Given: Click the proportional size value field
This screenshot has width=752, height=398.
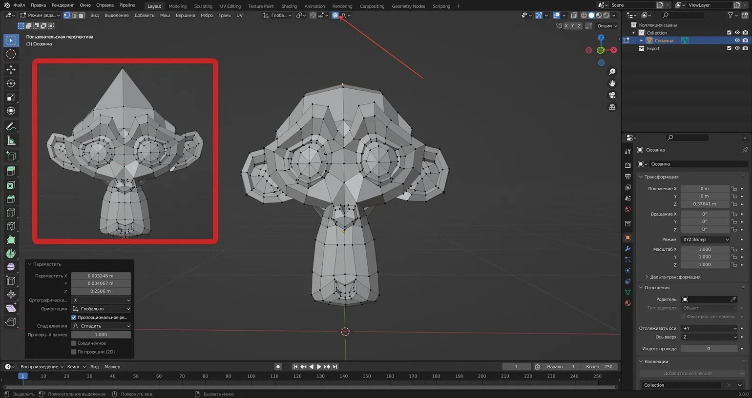Looking at the screenshot, I should coord(101,335).
